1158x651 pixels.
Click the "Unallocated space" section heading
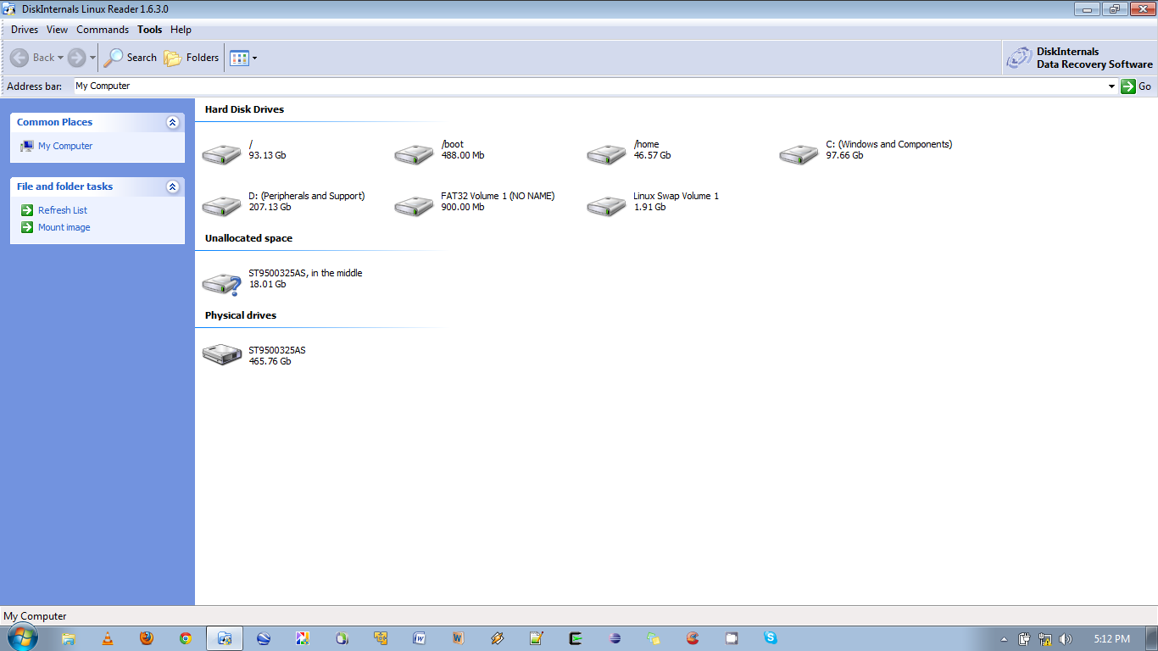[248, 238]
